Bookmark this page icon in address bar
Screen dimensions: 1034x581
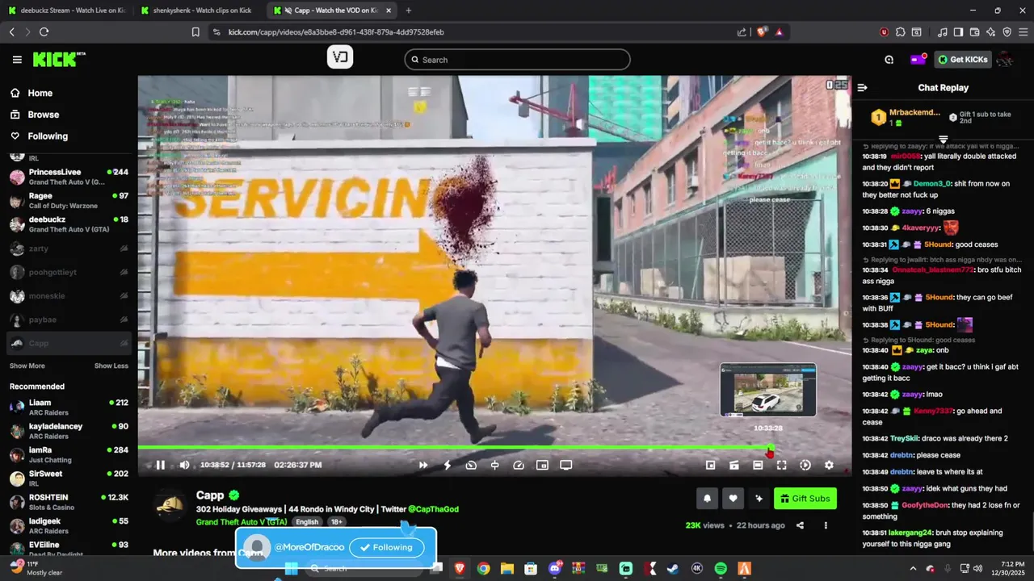195,32
